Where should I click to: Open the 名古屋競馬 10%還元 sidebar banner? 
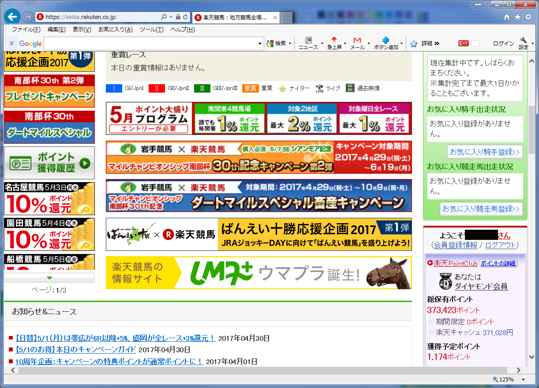[49, 198]
